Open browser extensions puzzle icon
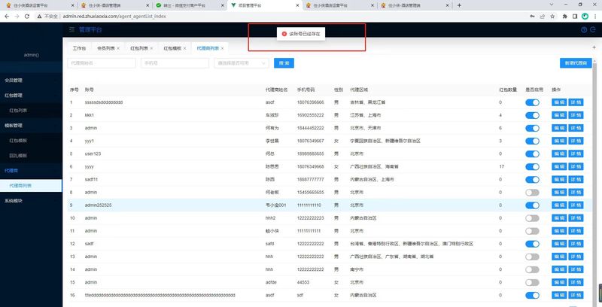 (x=565, y=17)
